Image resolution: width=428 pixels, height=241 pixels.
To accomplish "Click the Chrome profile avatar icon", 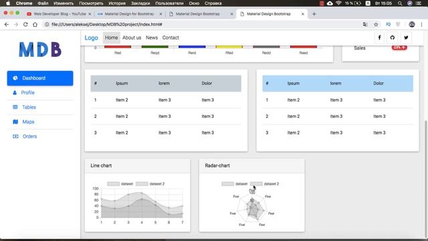I will tap(412, 24).
